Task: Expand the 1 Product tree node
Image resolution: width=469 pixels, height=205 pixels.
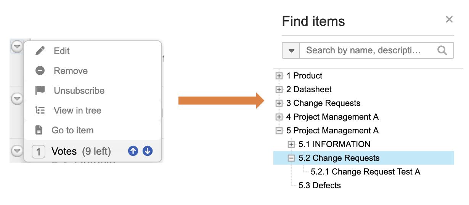Action: click(x=279, y=76)
